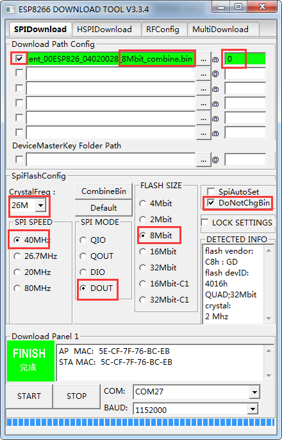Click the START button
This screenshot has width=282, height=440.
(x=29, y=396)
